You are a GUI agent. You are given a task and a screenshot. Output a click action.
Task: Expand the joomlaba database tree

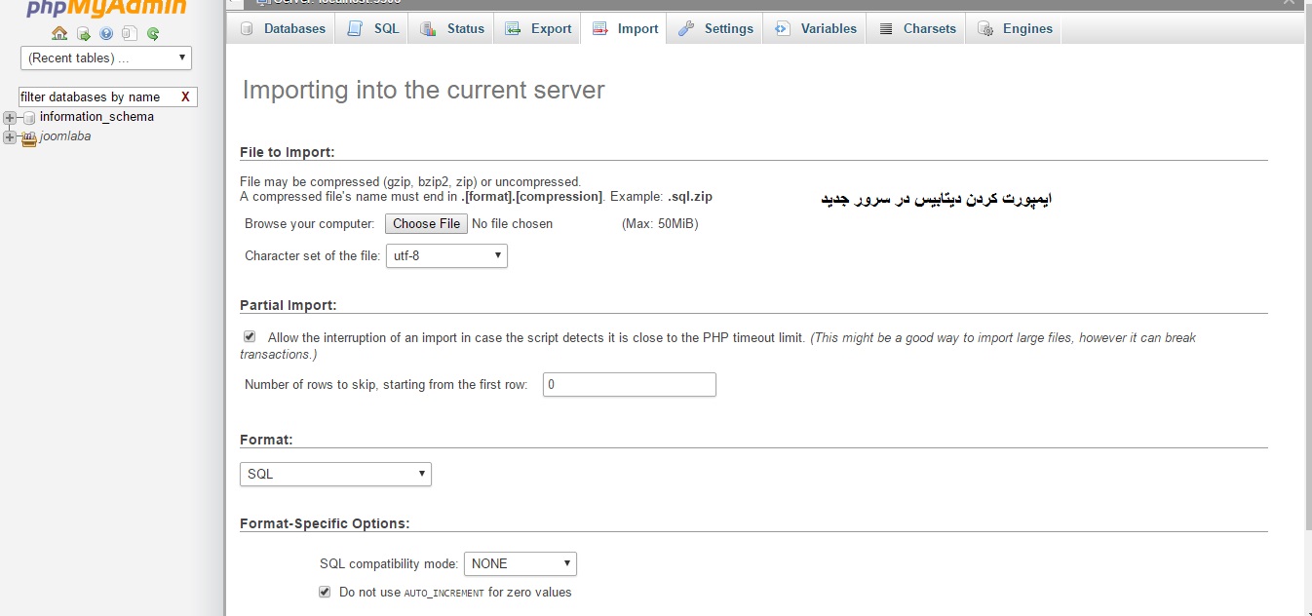click(11, 137)
